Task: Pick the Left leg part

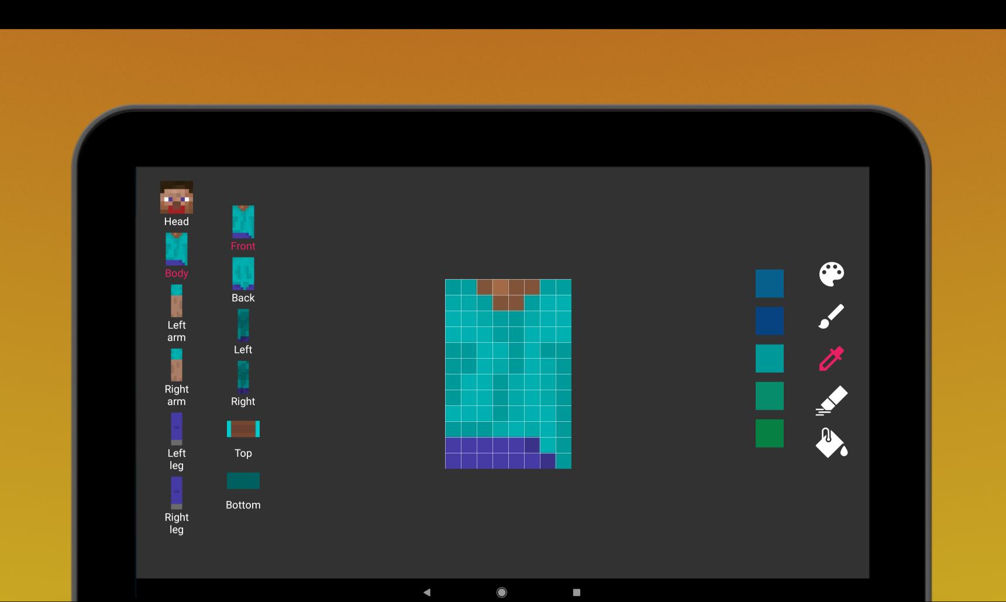Action: click(x=176, y=429)
